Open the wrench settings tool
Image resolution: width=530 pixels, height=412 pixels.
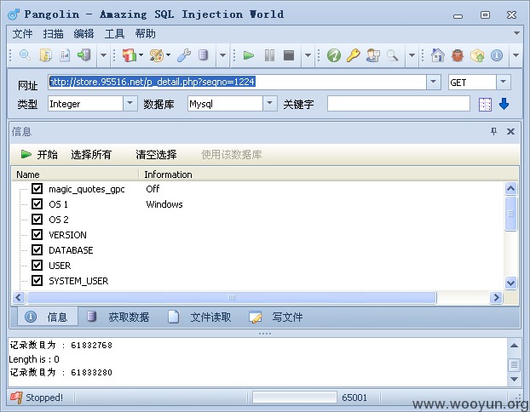click(x=184, y=55)
